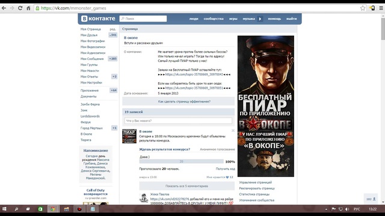Click the browser forward arrow
Viewport: 385px width, 216px height.
(x=12, y=8)
